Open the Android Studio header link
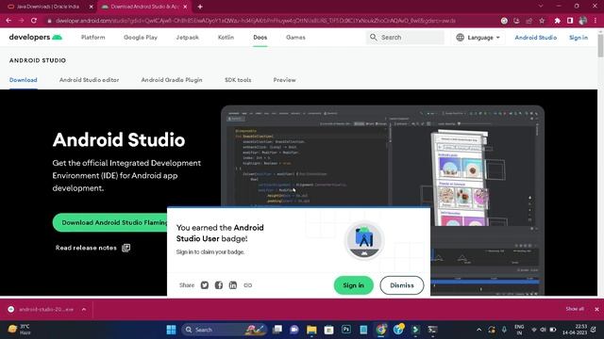 (x=535, y=38)
